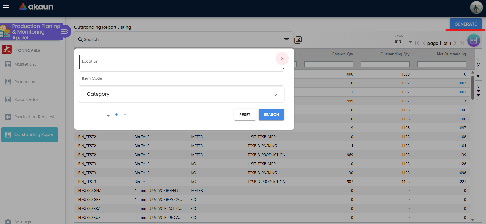Click the blue SEARCH button

point(271,115)
